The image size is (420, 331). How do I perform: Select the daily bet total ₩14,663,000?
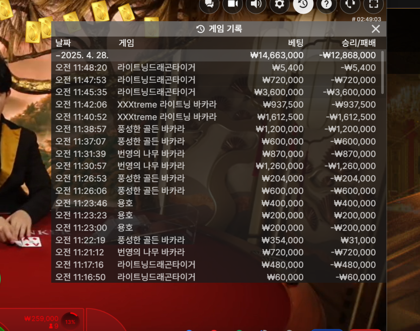(x=277, y=55)
